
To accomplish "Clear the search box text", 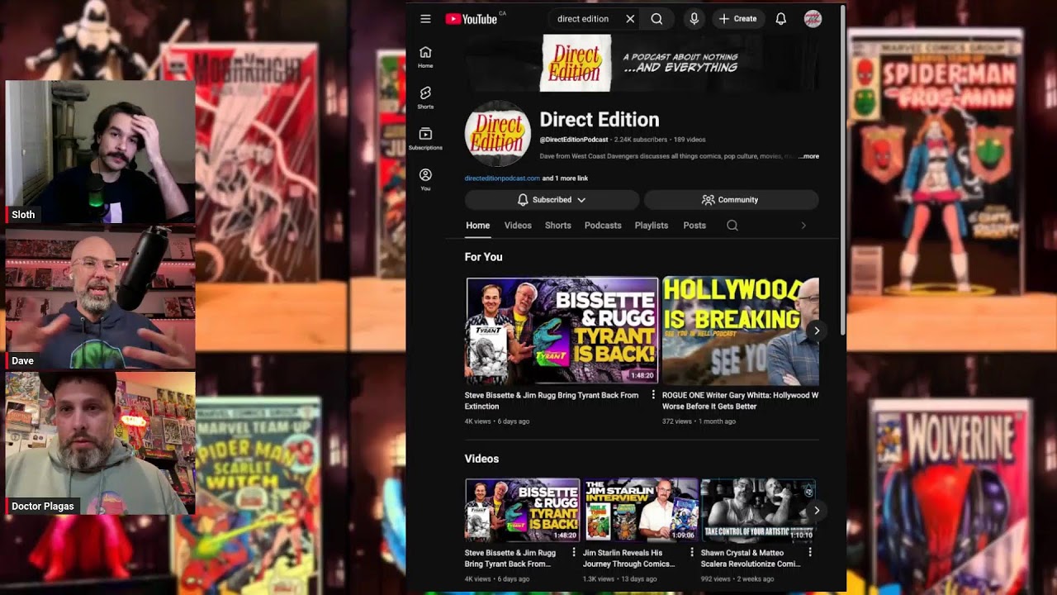I will [630, 19].
